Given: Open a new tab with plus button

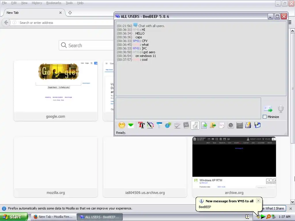Looking at the screenshot, I should [70, 13].
